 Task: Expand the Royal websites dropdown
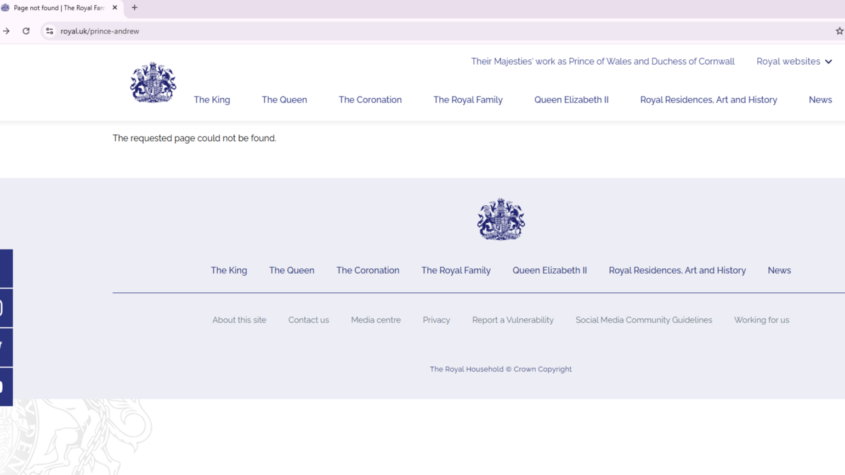pos(794,61)
